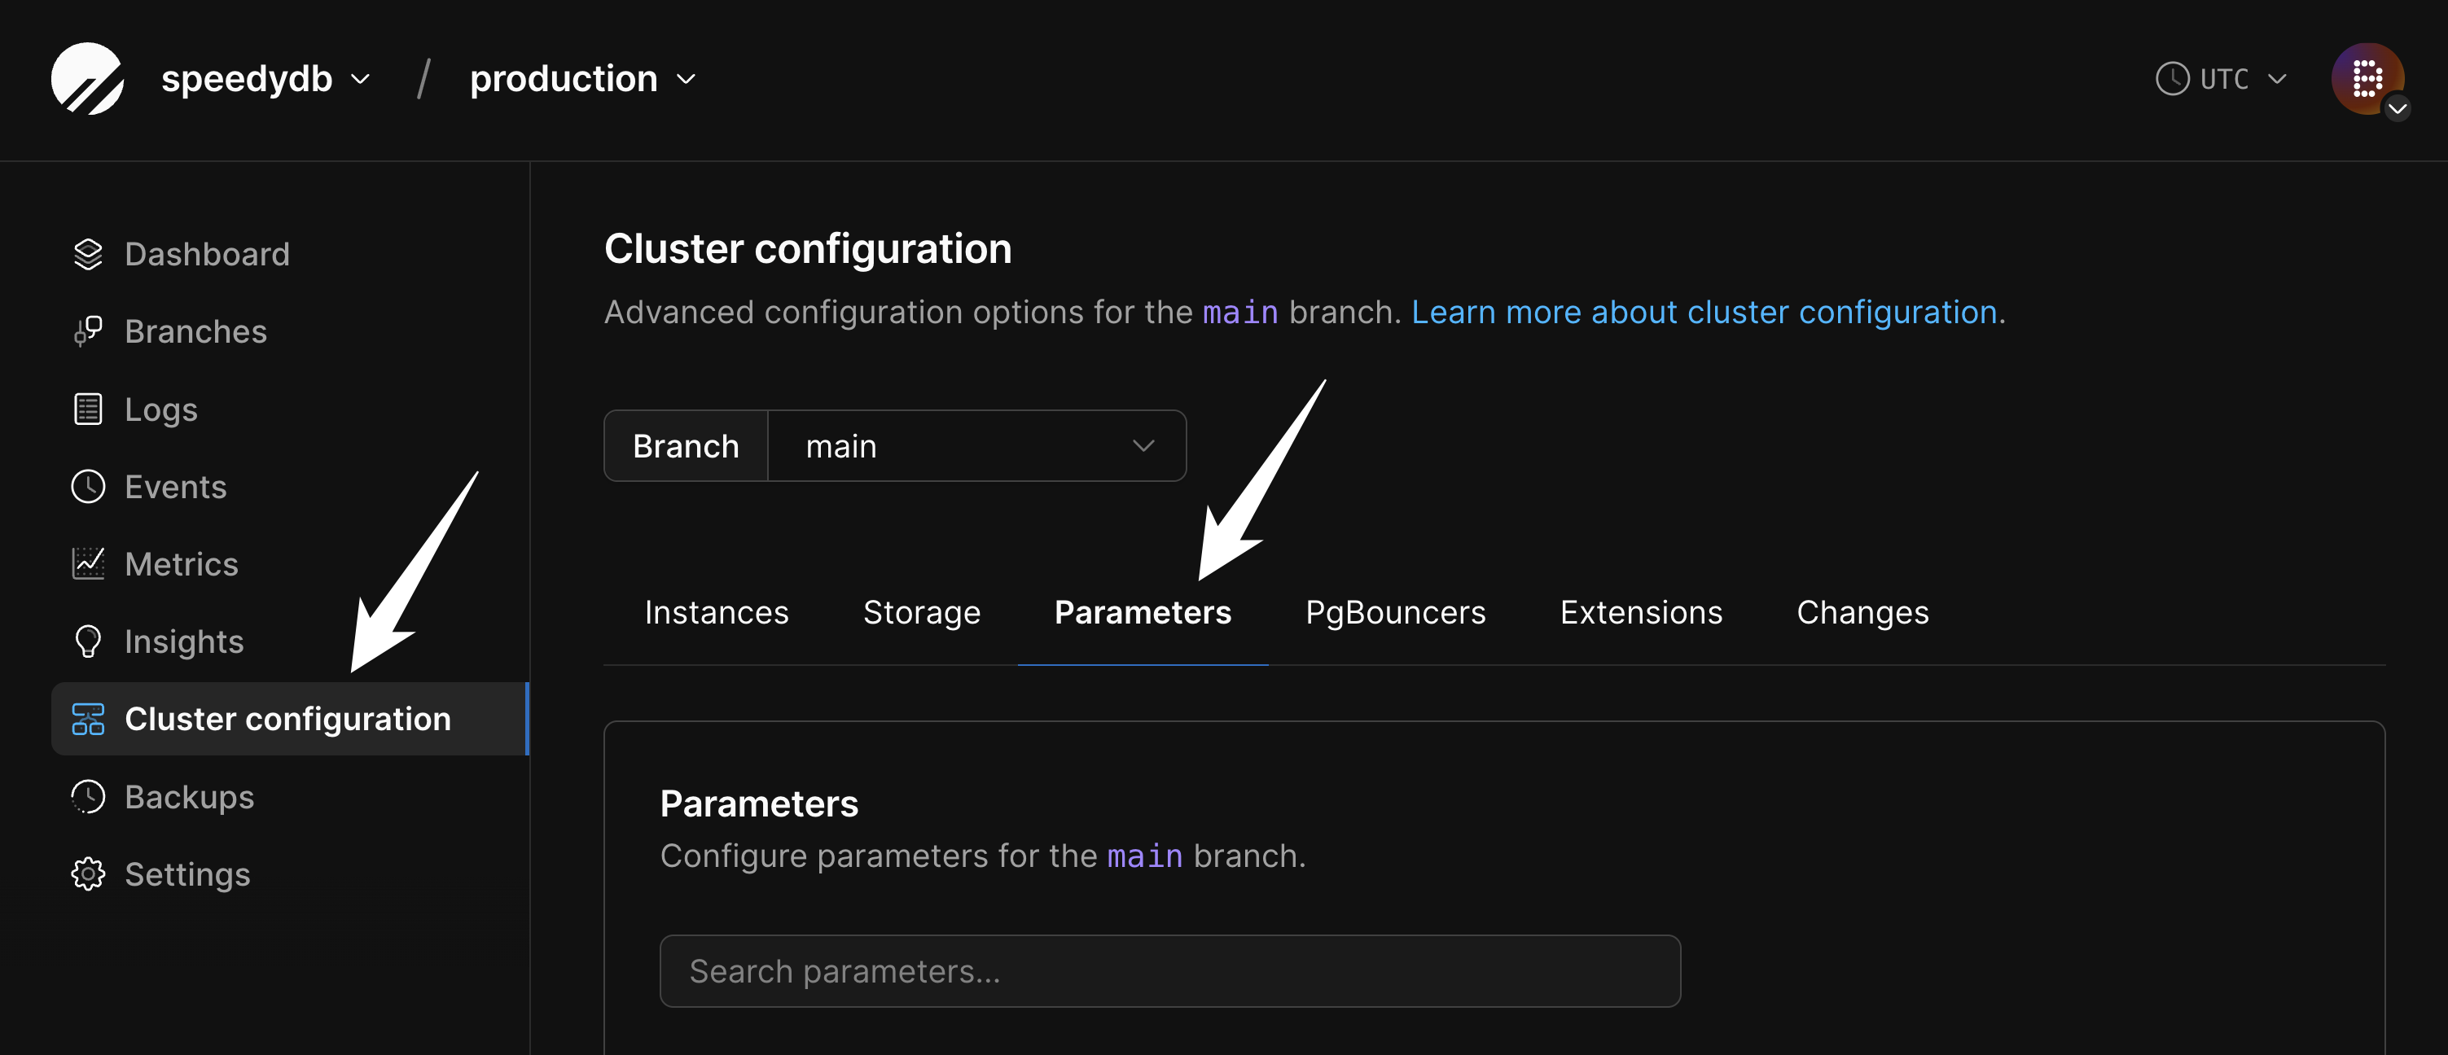The width and height of the screenshot is (2448, 1055).
Task: Select the Dashboard icon in the sidebar
Action: point(87,253)
